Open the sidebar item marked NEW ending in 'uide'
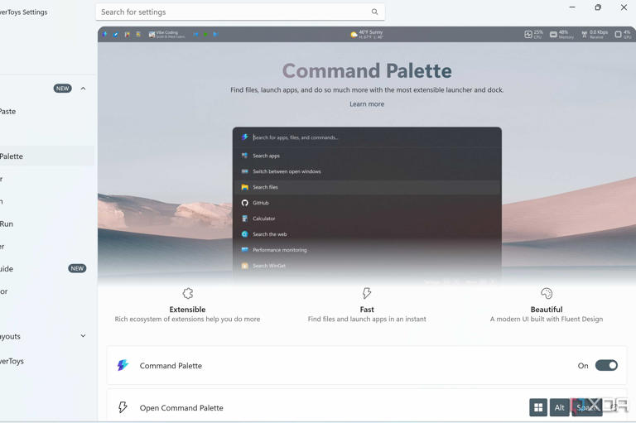636x423 pixels. tap(43, 268)
